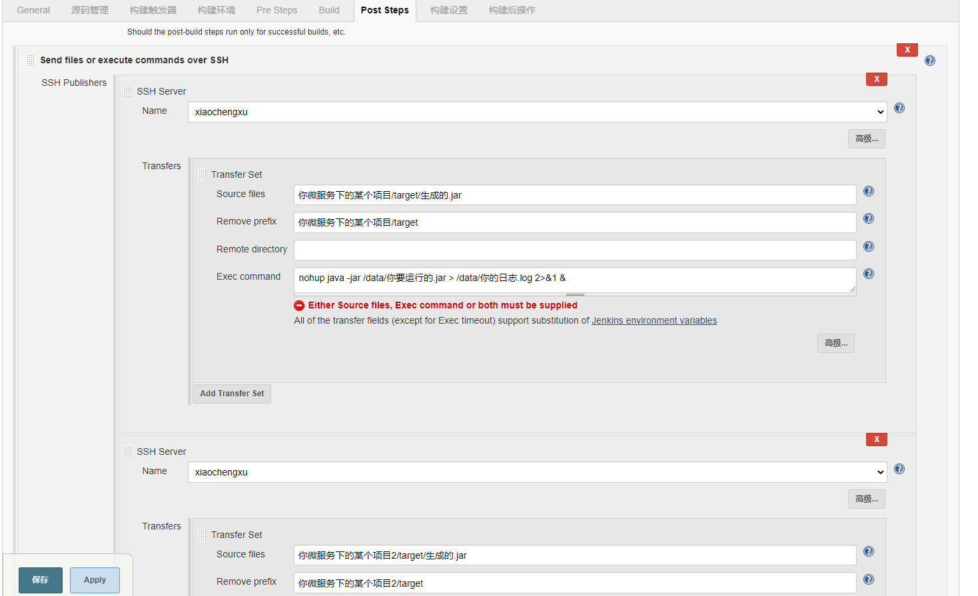
Task: Open second SSH Server Name dropdown
Action: pos(537,472)
